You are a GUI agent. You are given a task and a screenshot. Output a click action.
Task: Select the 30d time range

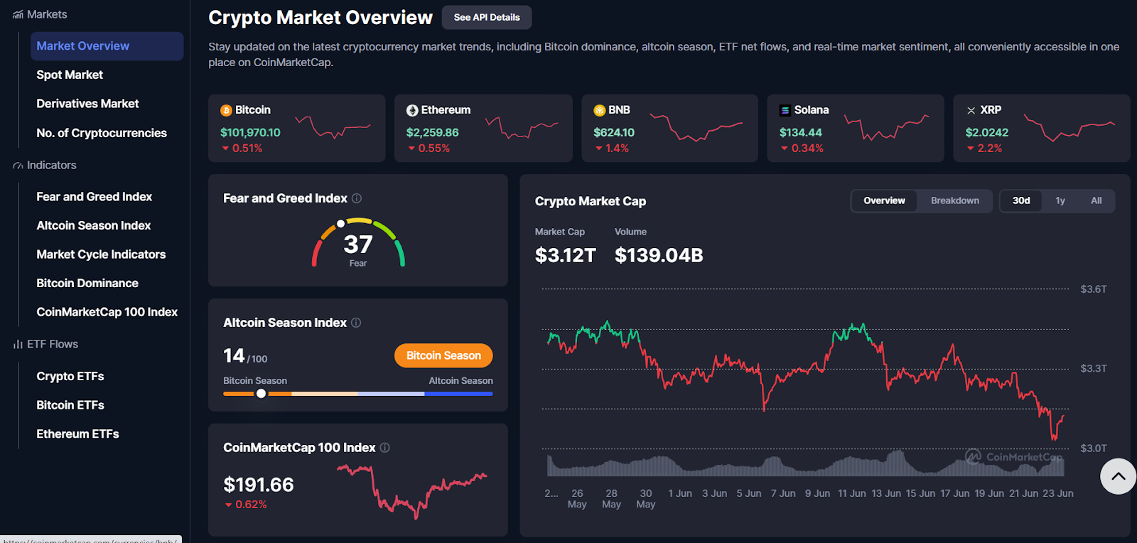(x=1021, y=200)
